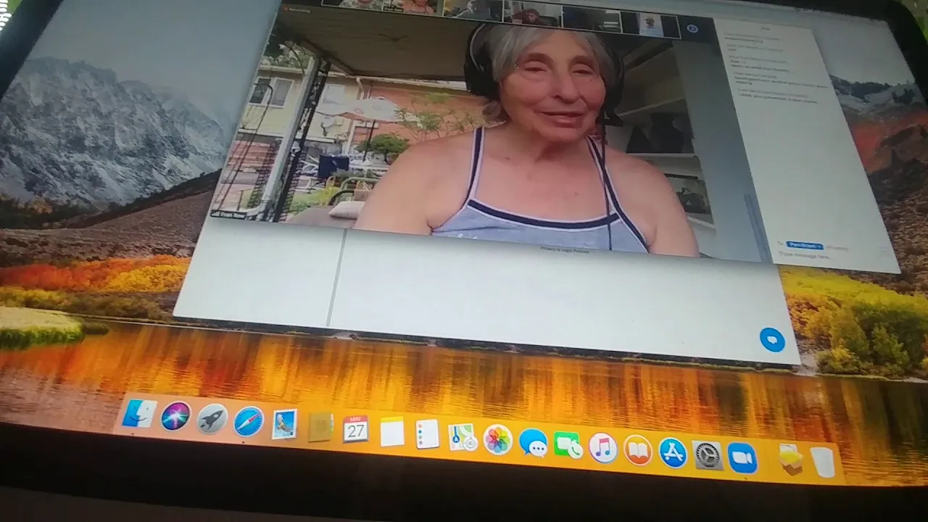Open Calendar showing 27
Viewport: 928px width, 522px height.
click(355, 429)
